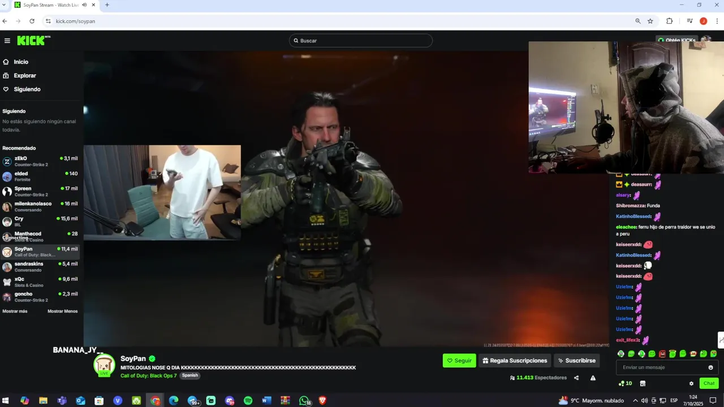724x407 pixels.
Task: Open the weather widget 9°C Mayorm. nublado
Action: (592, 400)
